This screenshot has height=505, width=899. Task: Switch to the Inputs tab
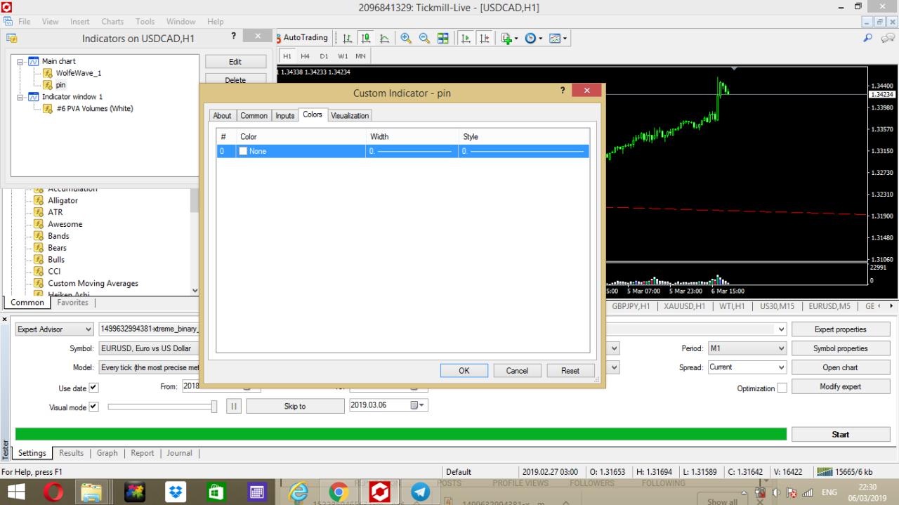pyautogui.click(x=285, y=115)
